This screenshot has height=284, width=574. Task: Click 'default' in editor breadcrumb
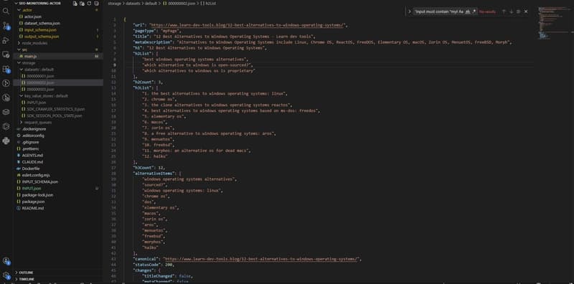click(x=151, y=4)
